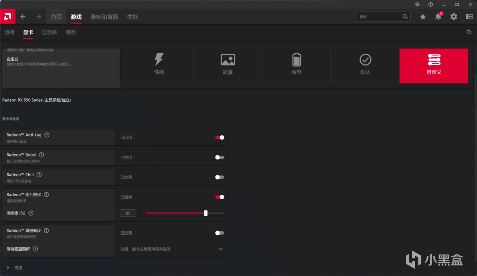Screen dimensions: 477x276
Task: Open help from the title bar question mark
Action: (x=430, y=4)
